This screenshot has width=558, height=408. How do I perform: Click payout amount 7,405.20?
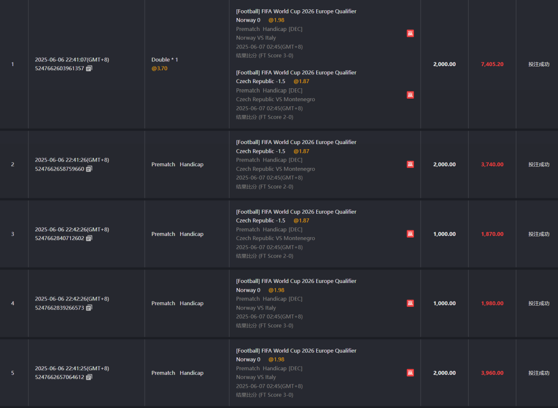[x=492, y=64]
